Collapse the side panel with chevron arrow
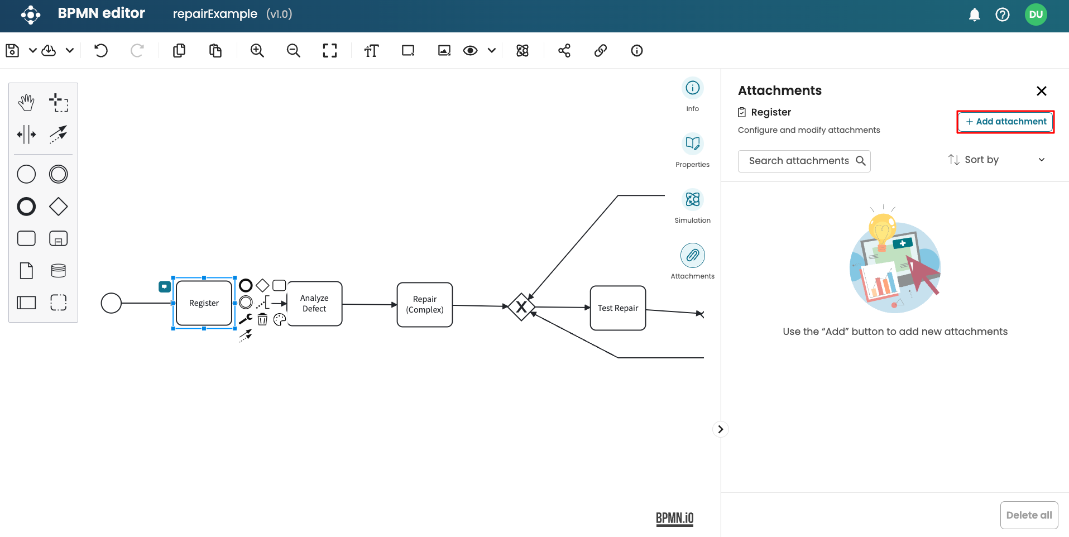The image size is (1069, 537). coord(721,429)
